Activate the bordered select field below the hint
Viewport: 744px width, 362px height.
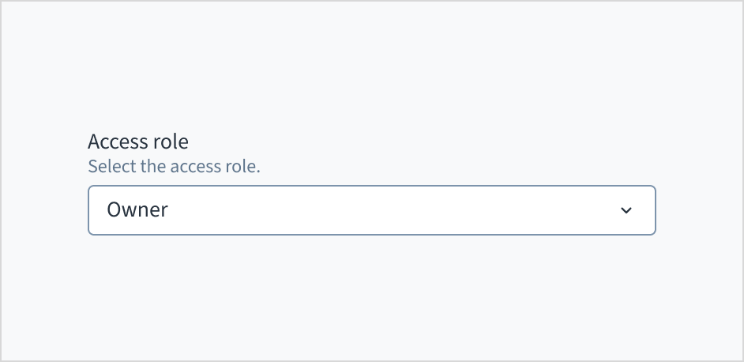[371, 210]
